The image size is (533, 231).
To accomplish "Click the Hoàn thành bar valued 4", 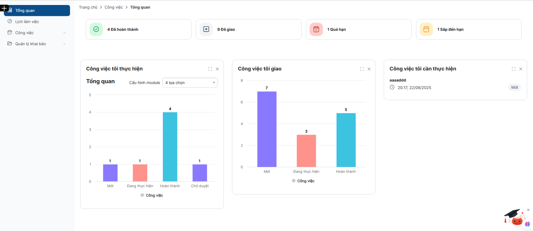I will [x=170, y=147].
